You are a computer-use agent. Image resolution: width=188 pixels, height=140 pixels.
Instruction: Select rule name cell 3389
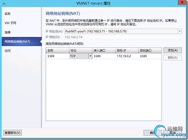(x=58, y=56)
